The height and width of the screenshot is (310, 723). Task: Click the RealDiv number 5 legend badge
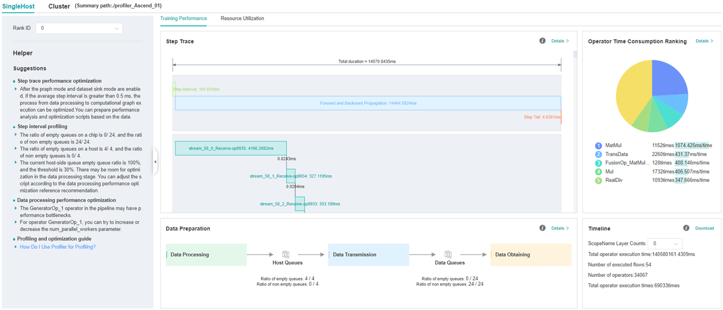pyautogui.click(x=598, y=180)
